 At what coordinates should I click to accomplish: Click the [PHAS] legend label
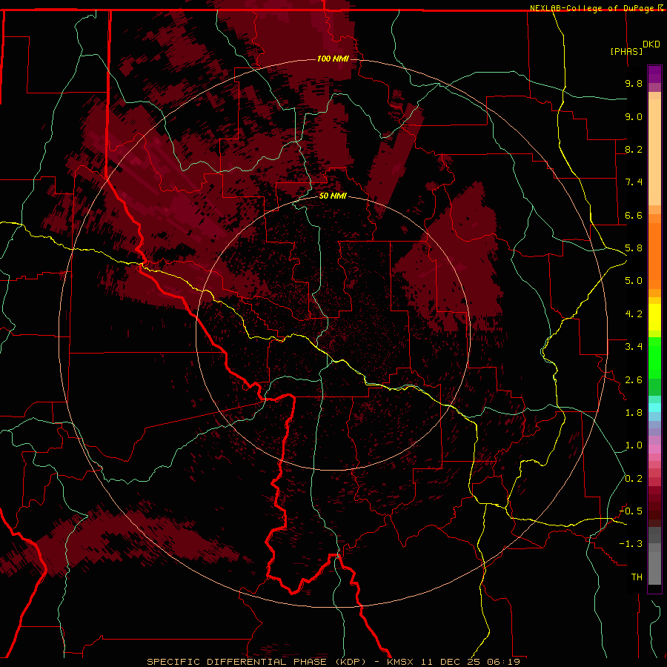[x=626, y=51]
